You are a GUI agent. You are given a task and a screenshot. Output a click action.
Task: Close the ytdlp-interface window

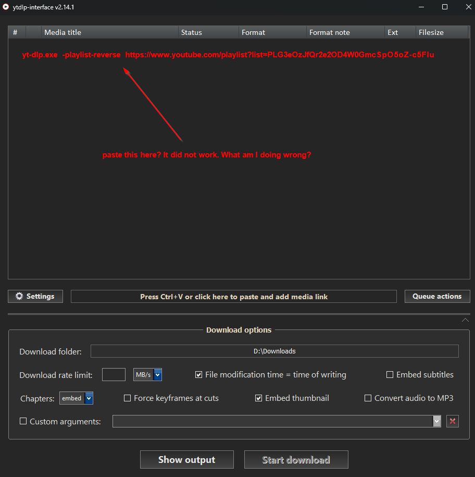coord(468,7)
